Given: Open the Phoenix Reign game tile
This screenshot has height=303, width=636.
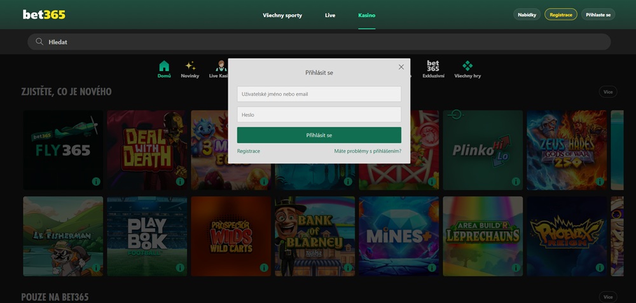Looking at the screenshot, I should (567, 236).
